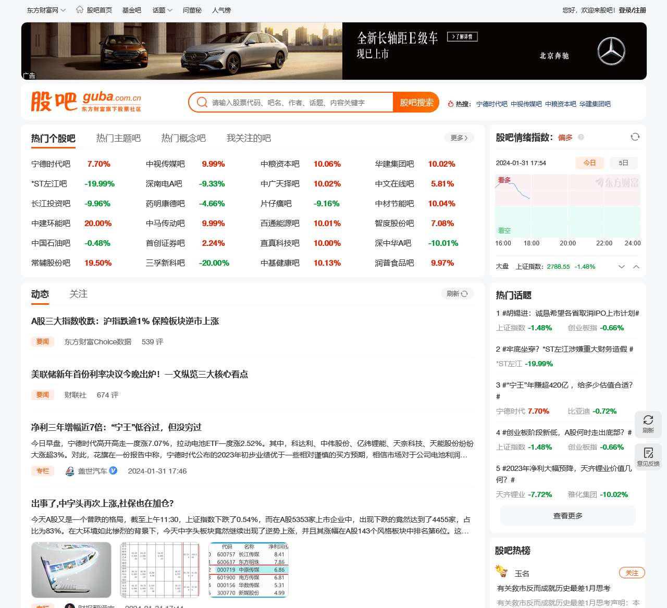
Task: Click 比亚迪 -0.72% quote
Action: click(x=592, y=411)
